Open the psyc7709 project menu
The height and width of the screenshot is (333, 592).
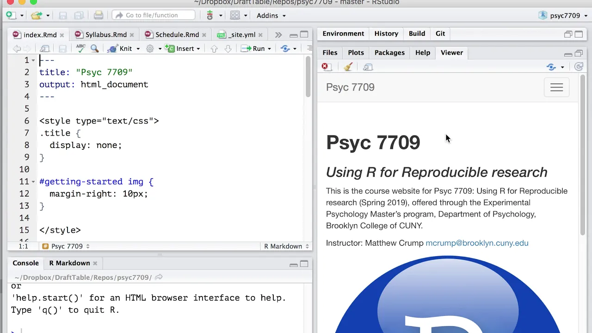(562, 15)
